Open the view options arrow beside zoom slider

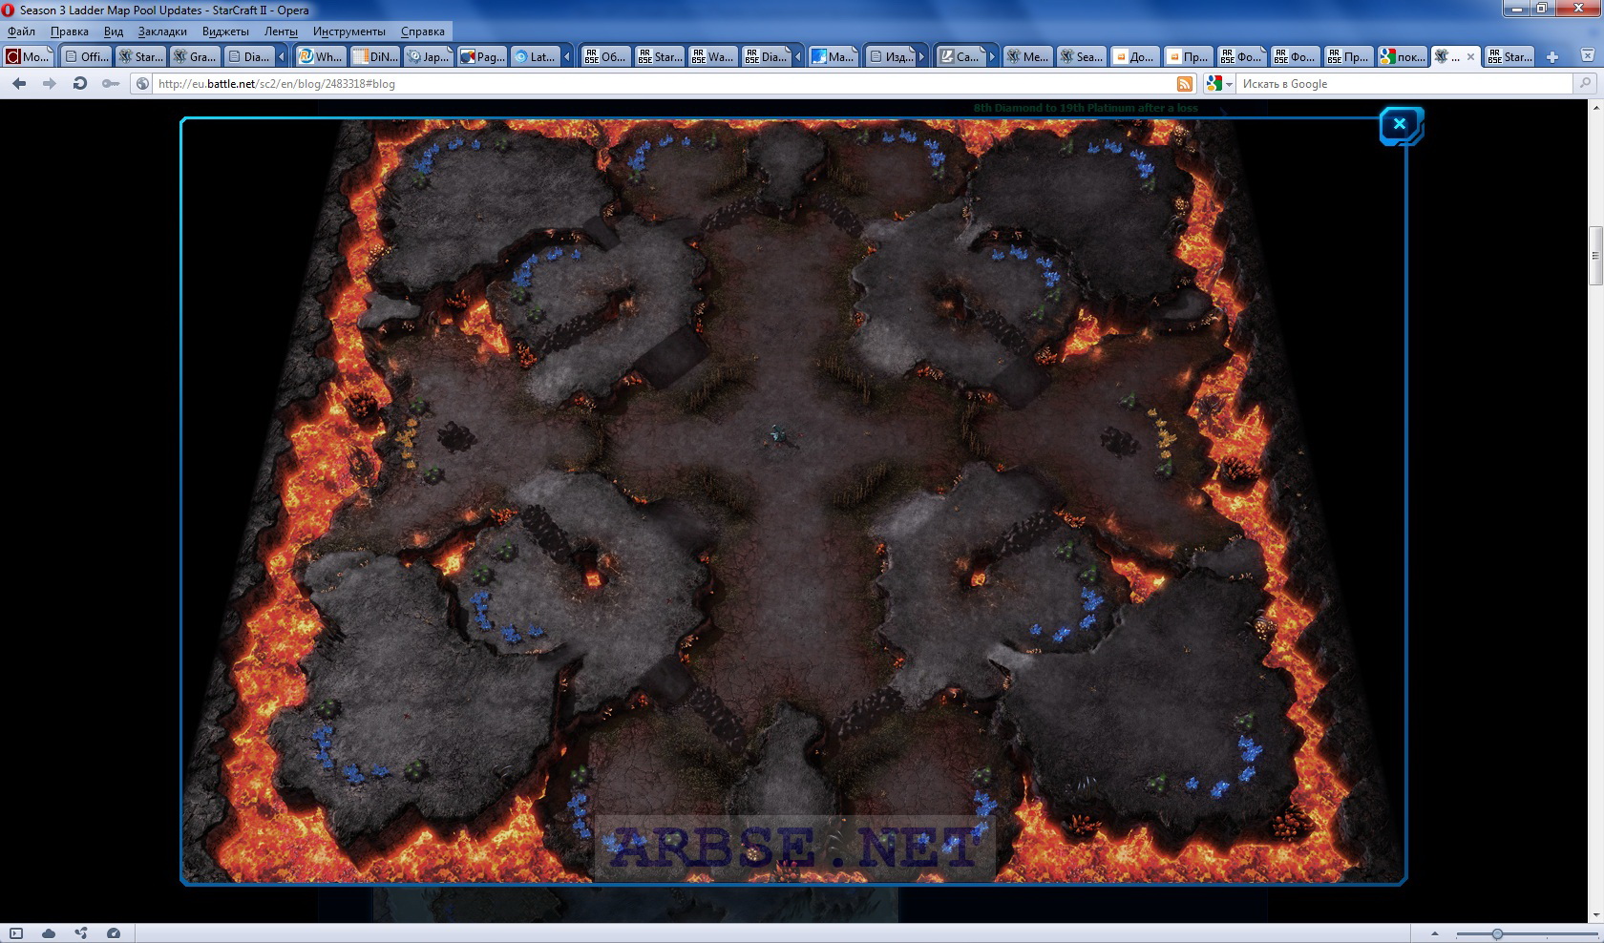[1434, 934]
